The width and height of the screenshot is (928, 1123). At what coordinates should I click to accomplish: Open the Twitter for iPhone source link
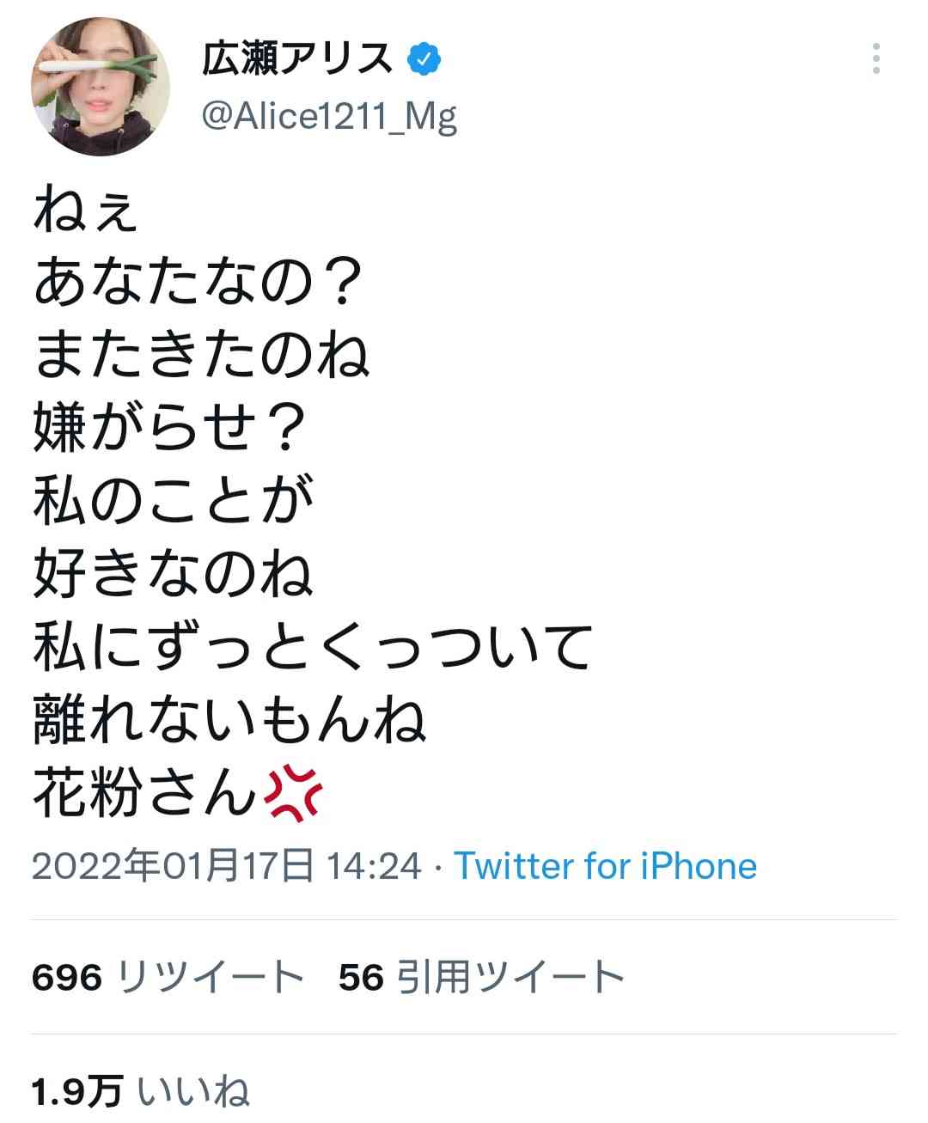[605, 865]
